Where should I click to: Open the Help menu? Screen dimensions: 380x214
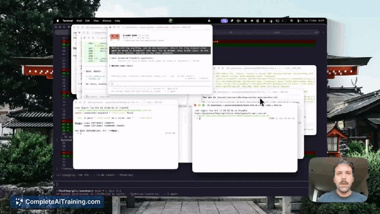(x=117, y=21)
